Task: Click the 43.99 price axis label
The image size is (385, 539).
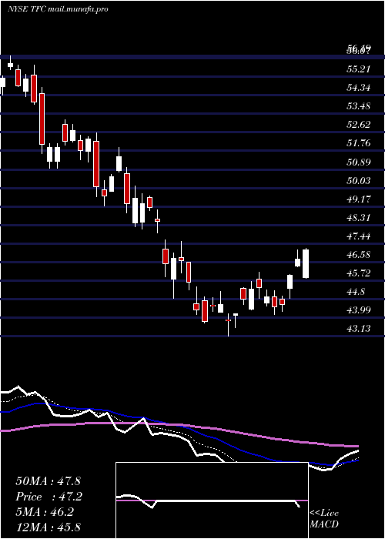Action: 359,310
